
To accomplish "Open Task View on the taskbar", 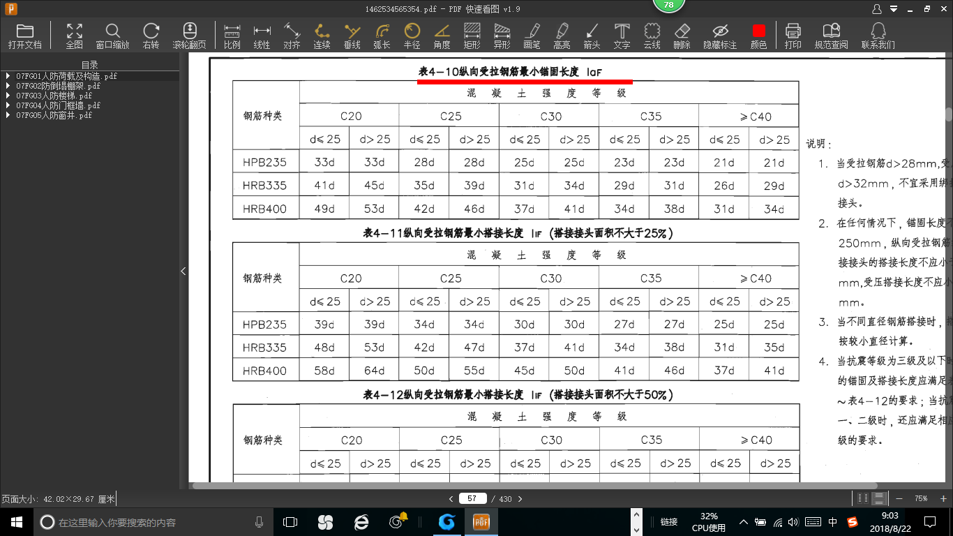I will tap(290, 522).
